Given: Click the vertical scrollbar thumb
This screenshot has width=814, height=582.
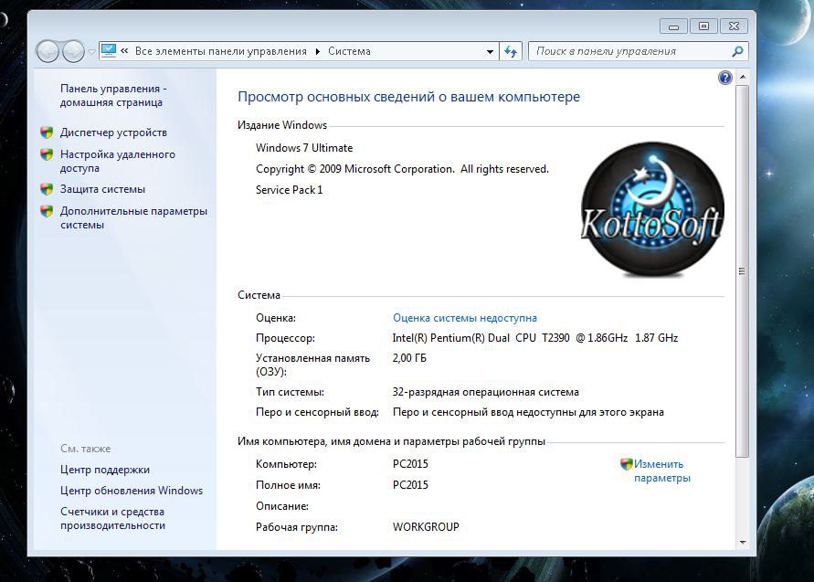Looking at the screenshot, I should (x=743, y=271).
